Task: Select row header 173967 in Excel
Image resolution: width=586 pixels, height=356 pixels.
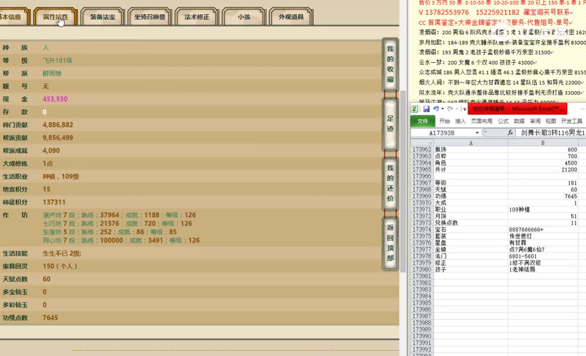Action: click(x=422, y=183)
